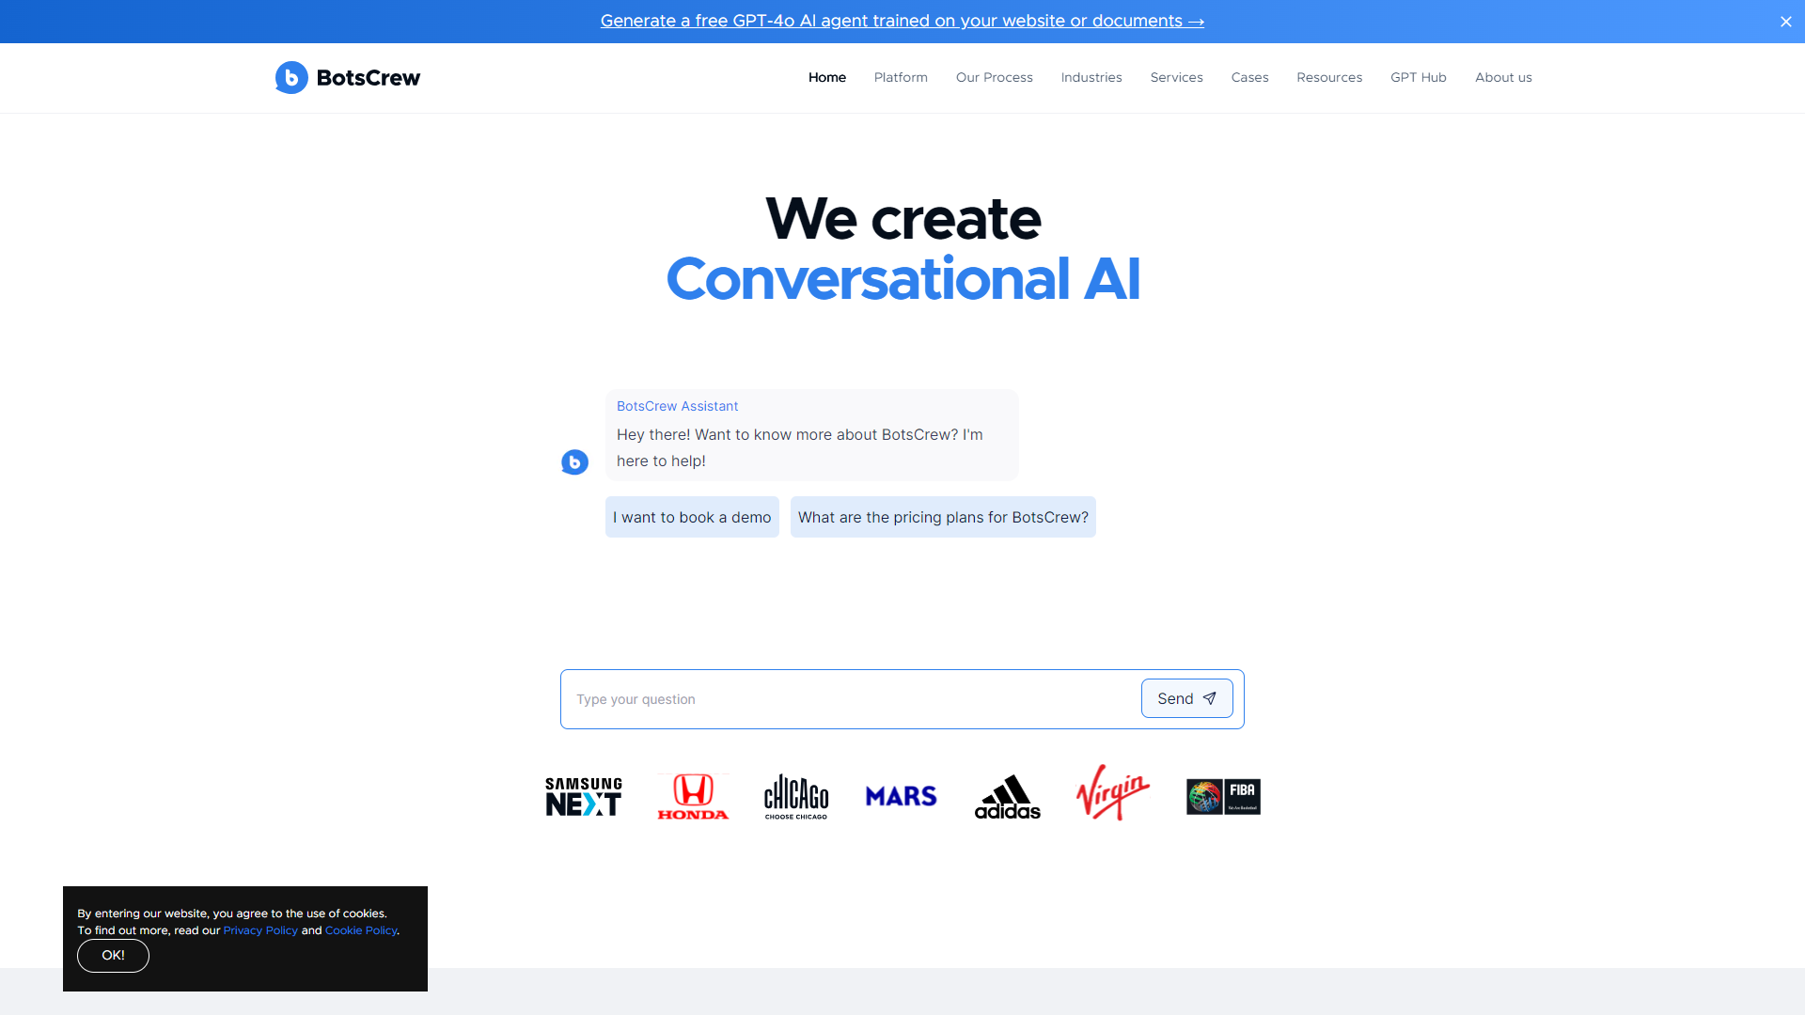Viewport: 1805px width, 1015px height.
Task: Click the Samsung Next logo
Action: click(582, 796)
